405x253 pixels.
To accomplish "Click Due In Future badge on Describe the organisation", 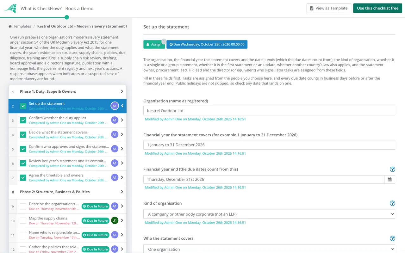I will (x=95, y=206).
